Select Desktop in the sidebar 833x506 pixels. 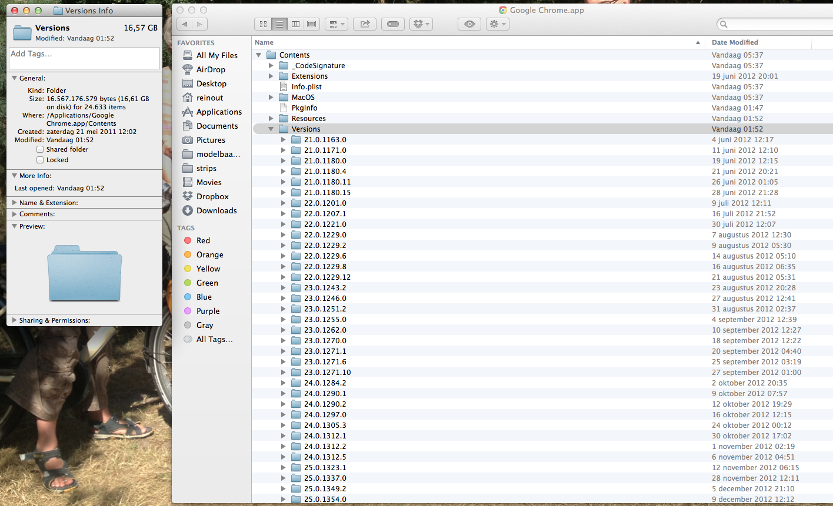click(210, 83)
